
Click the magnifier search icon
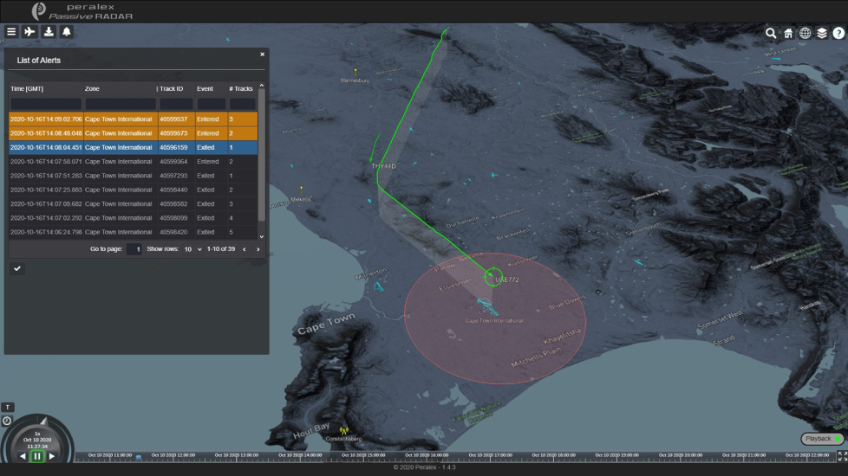click(771, 33)
